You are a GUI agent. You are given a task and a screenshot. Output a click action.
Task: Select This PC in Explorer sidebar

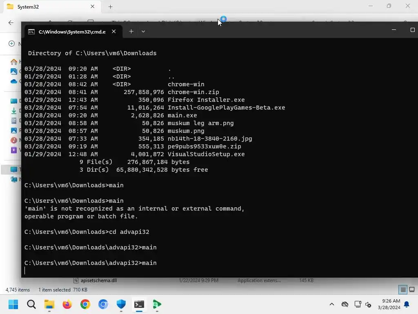pos(11,169)
